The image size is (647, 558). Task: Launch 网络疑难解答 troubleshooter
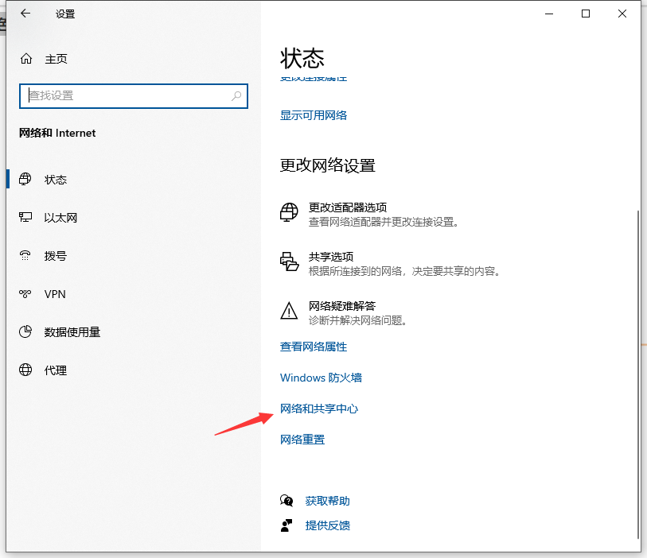(341, 306)
